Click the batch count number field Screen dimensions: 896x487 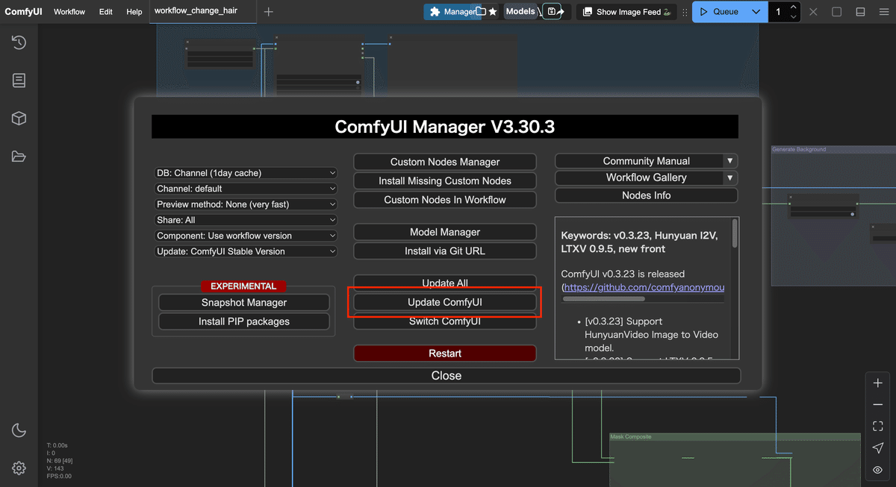coord(779,12)
